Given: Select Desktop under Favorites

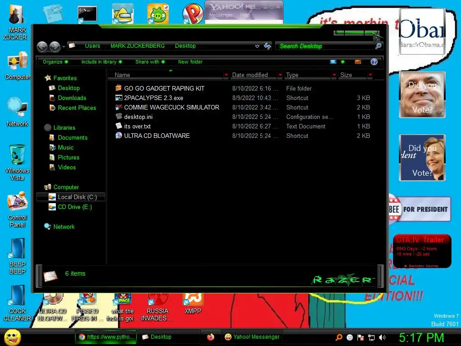Looking at the screenshot, I should (x=69, y=88).
